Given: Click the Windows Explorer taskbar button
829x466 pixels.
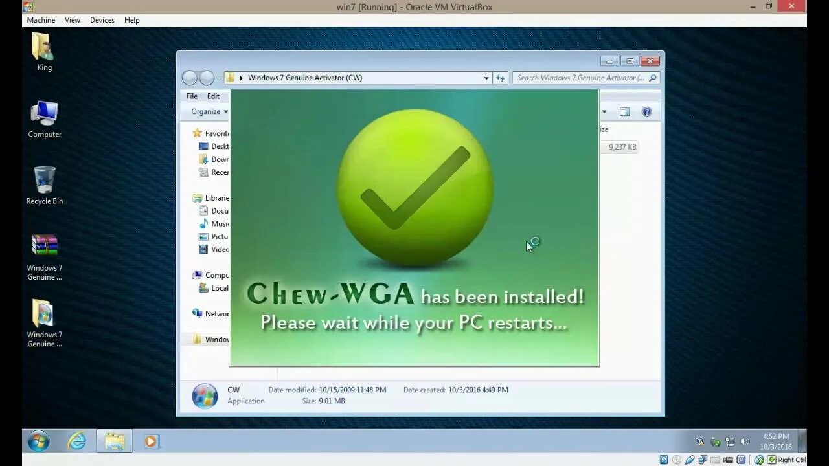Looking at the screenshot, I should point(115,441).
